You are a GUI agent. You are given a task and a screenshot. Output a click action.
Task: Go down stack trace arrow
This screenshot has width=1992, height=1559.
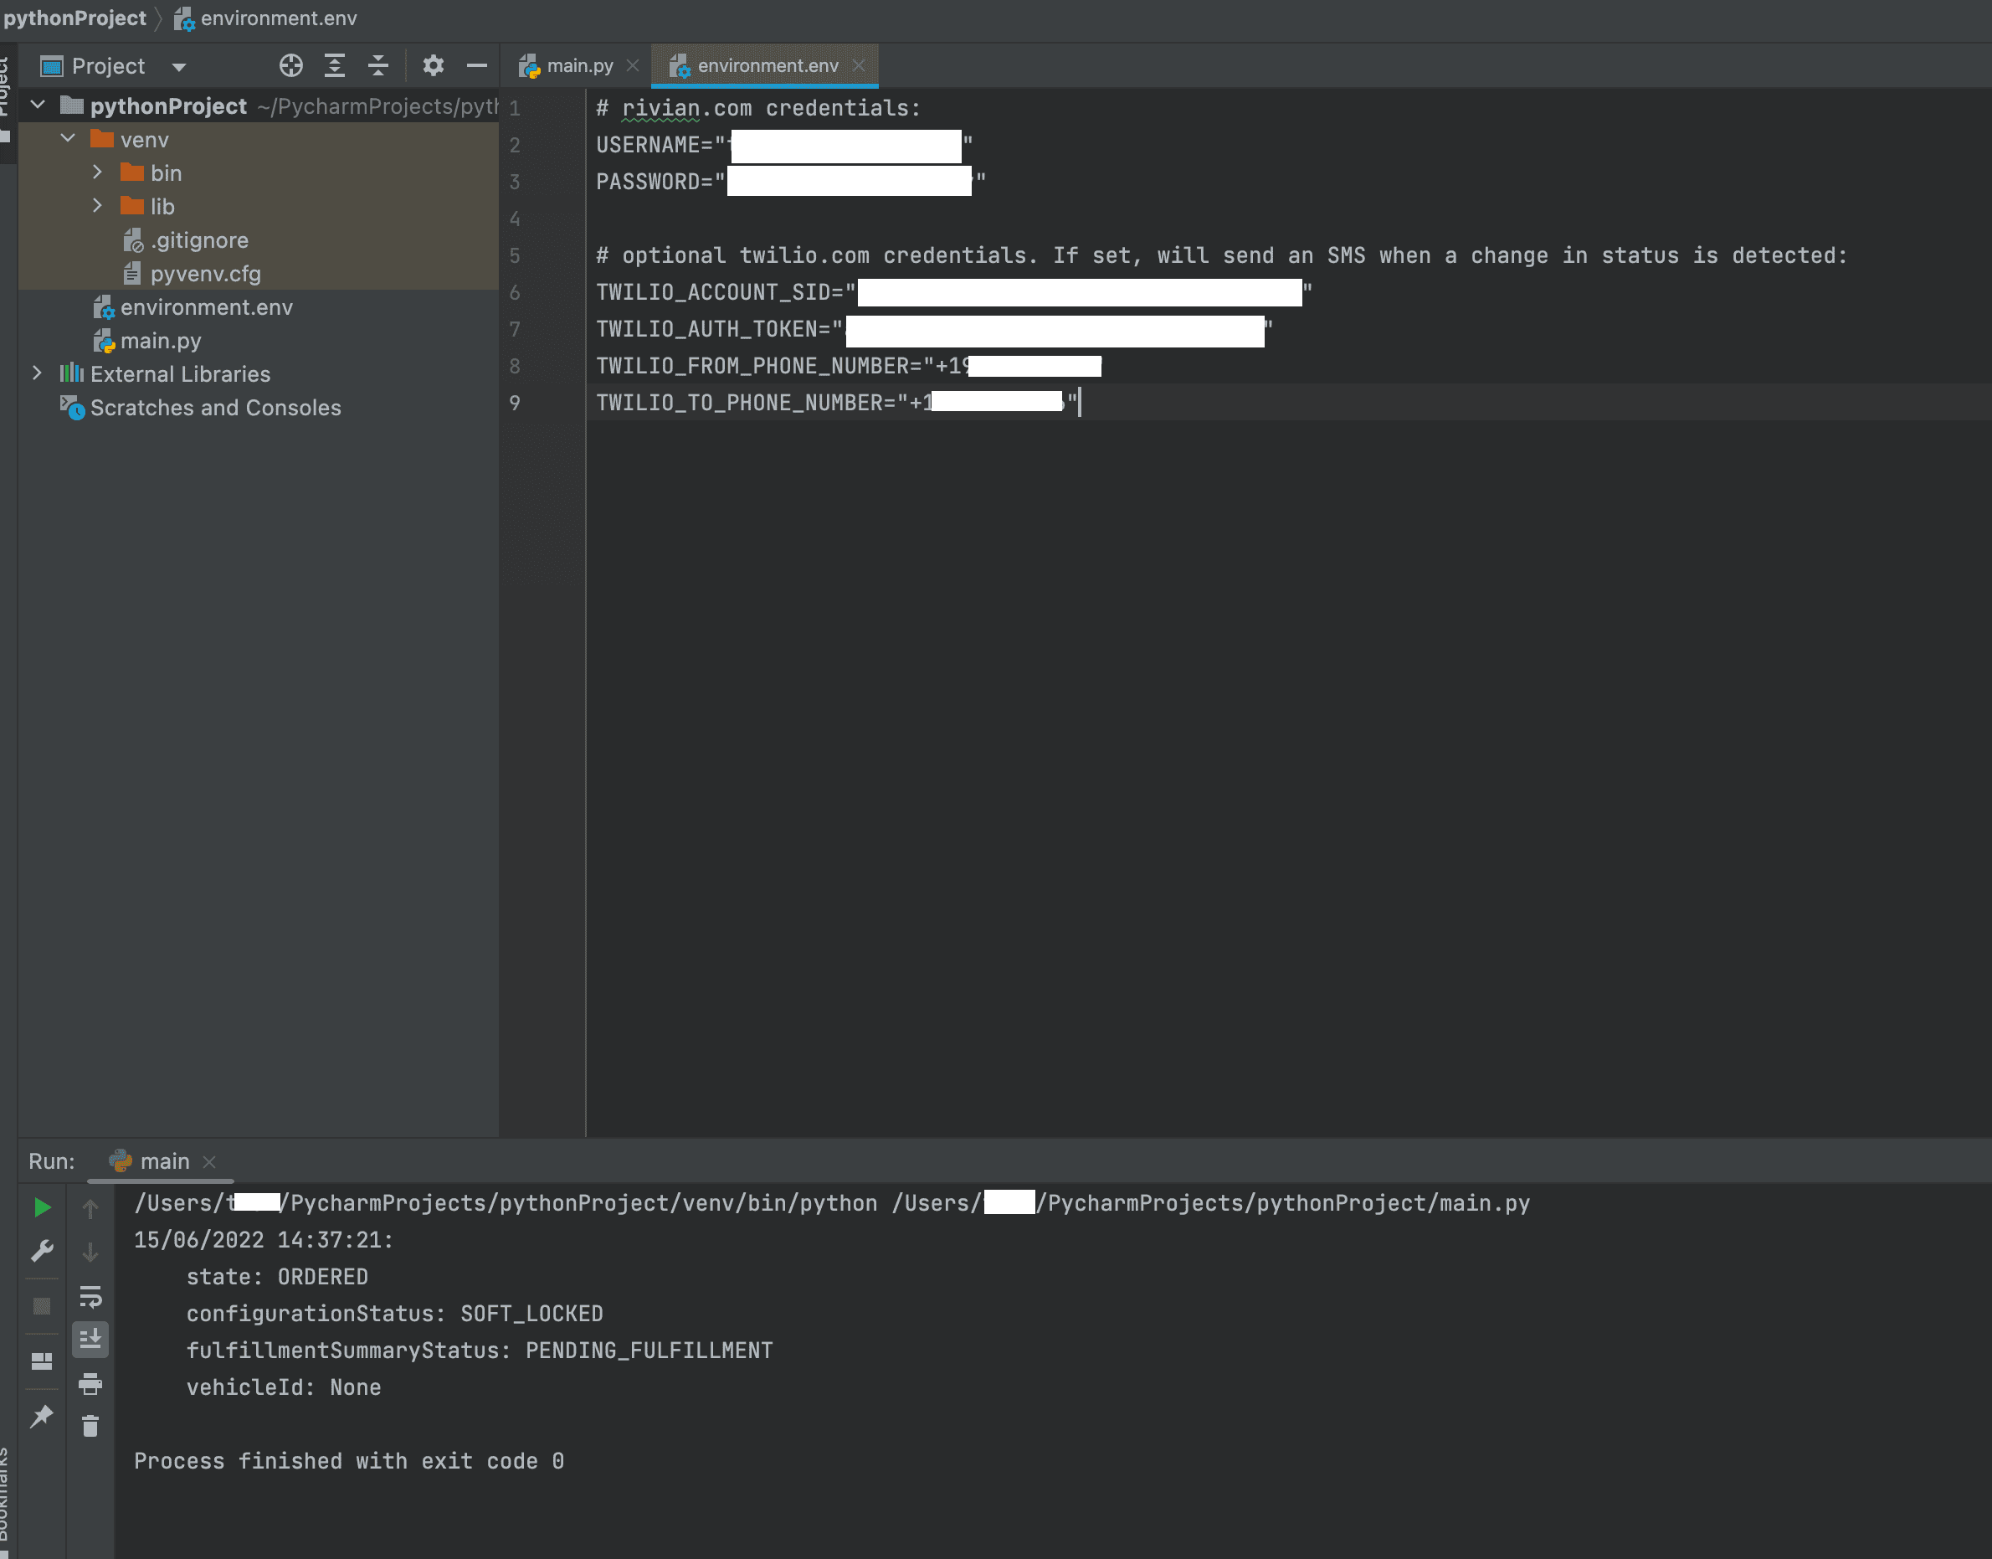[90, 1252]
